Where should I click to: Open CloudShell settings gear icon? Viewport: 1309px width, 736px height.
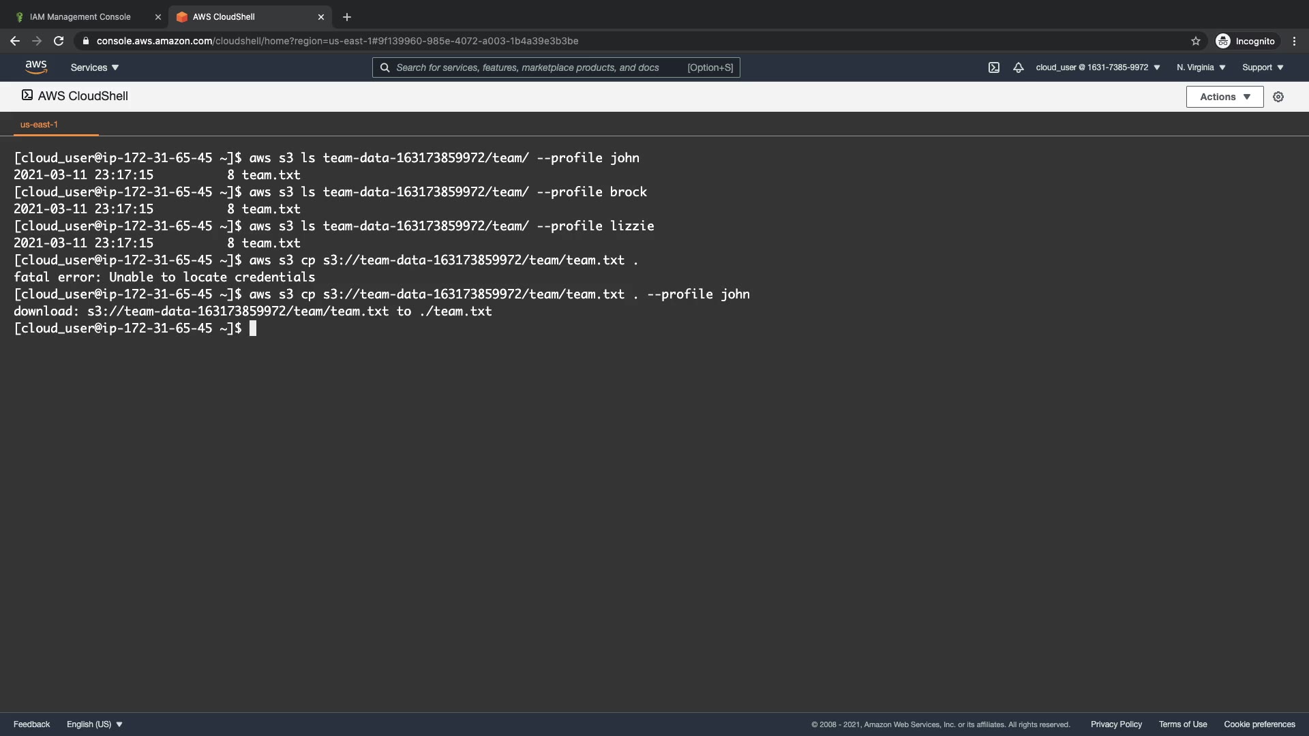[1278, 97]
